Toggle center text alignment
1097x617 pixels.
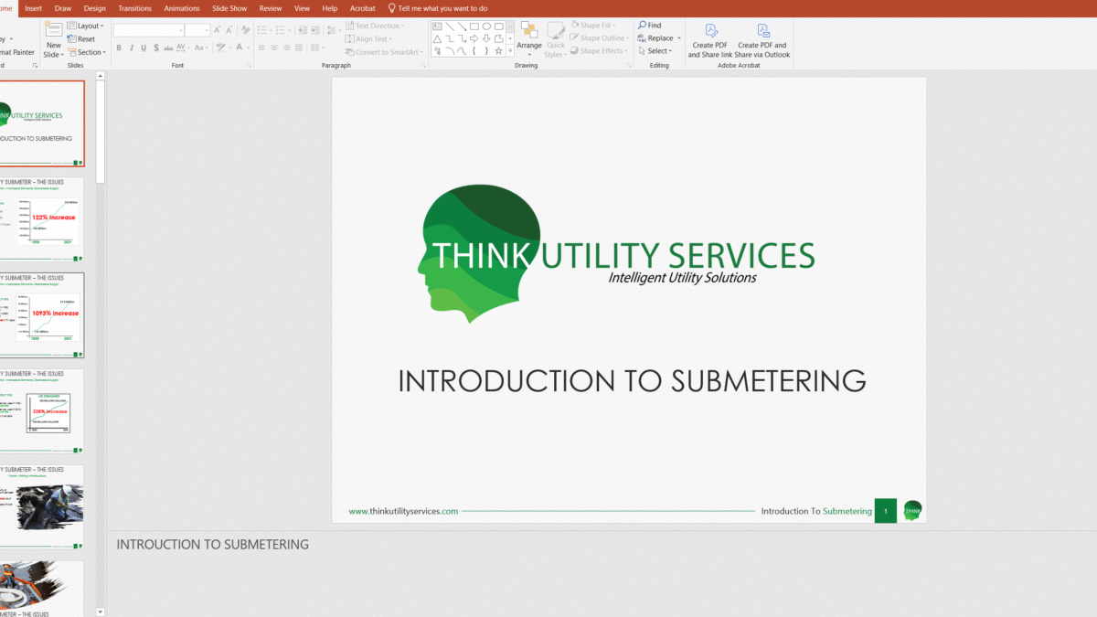274,47
